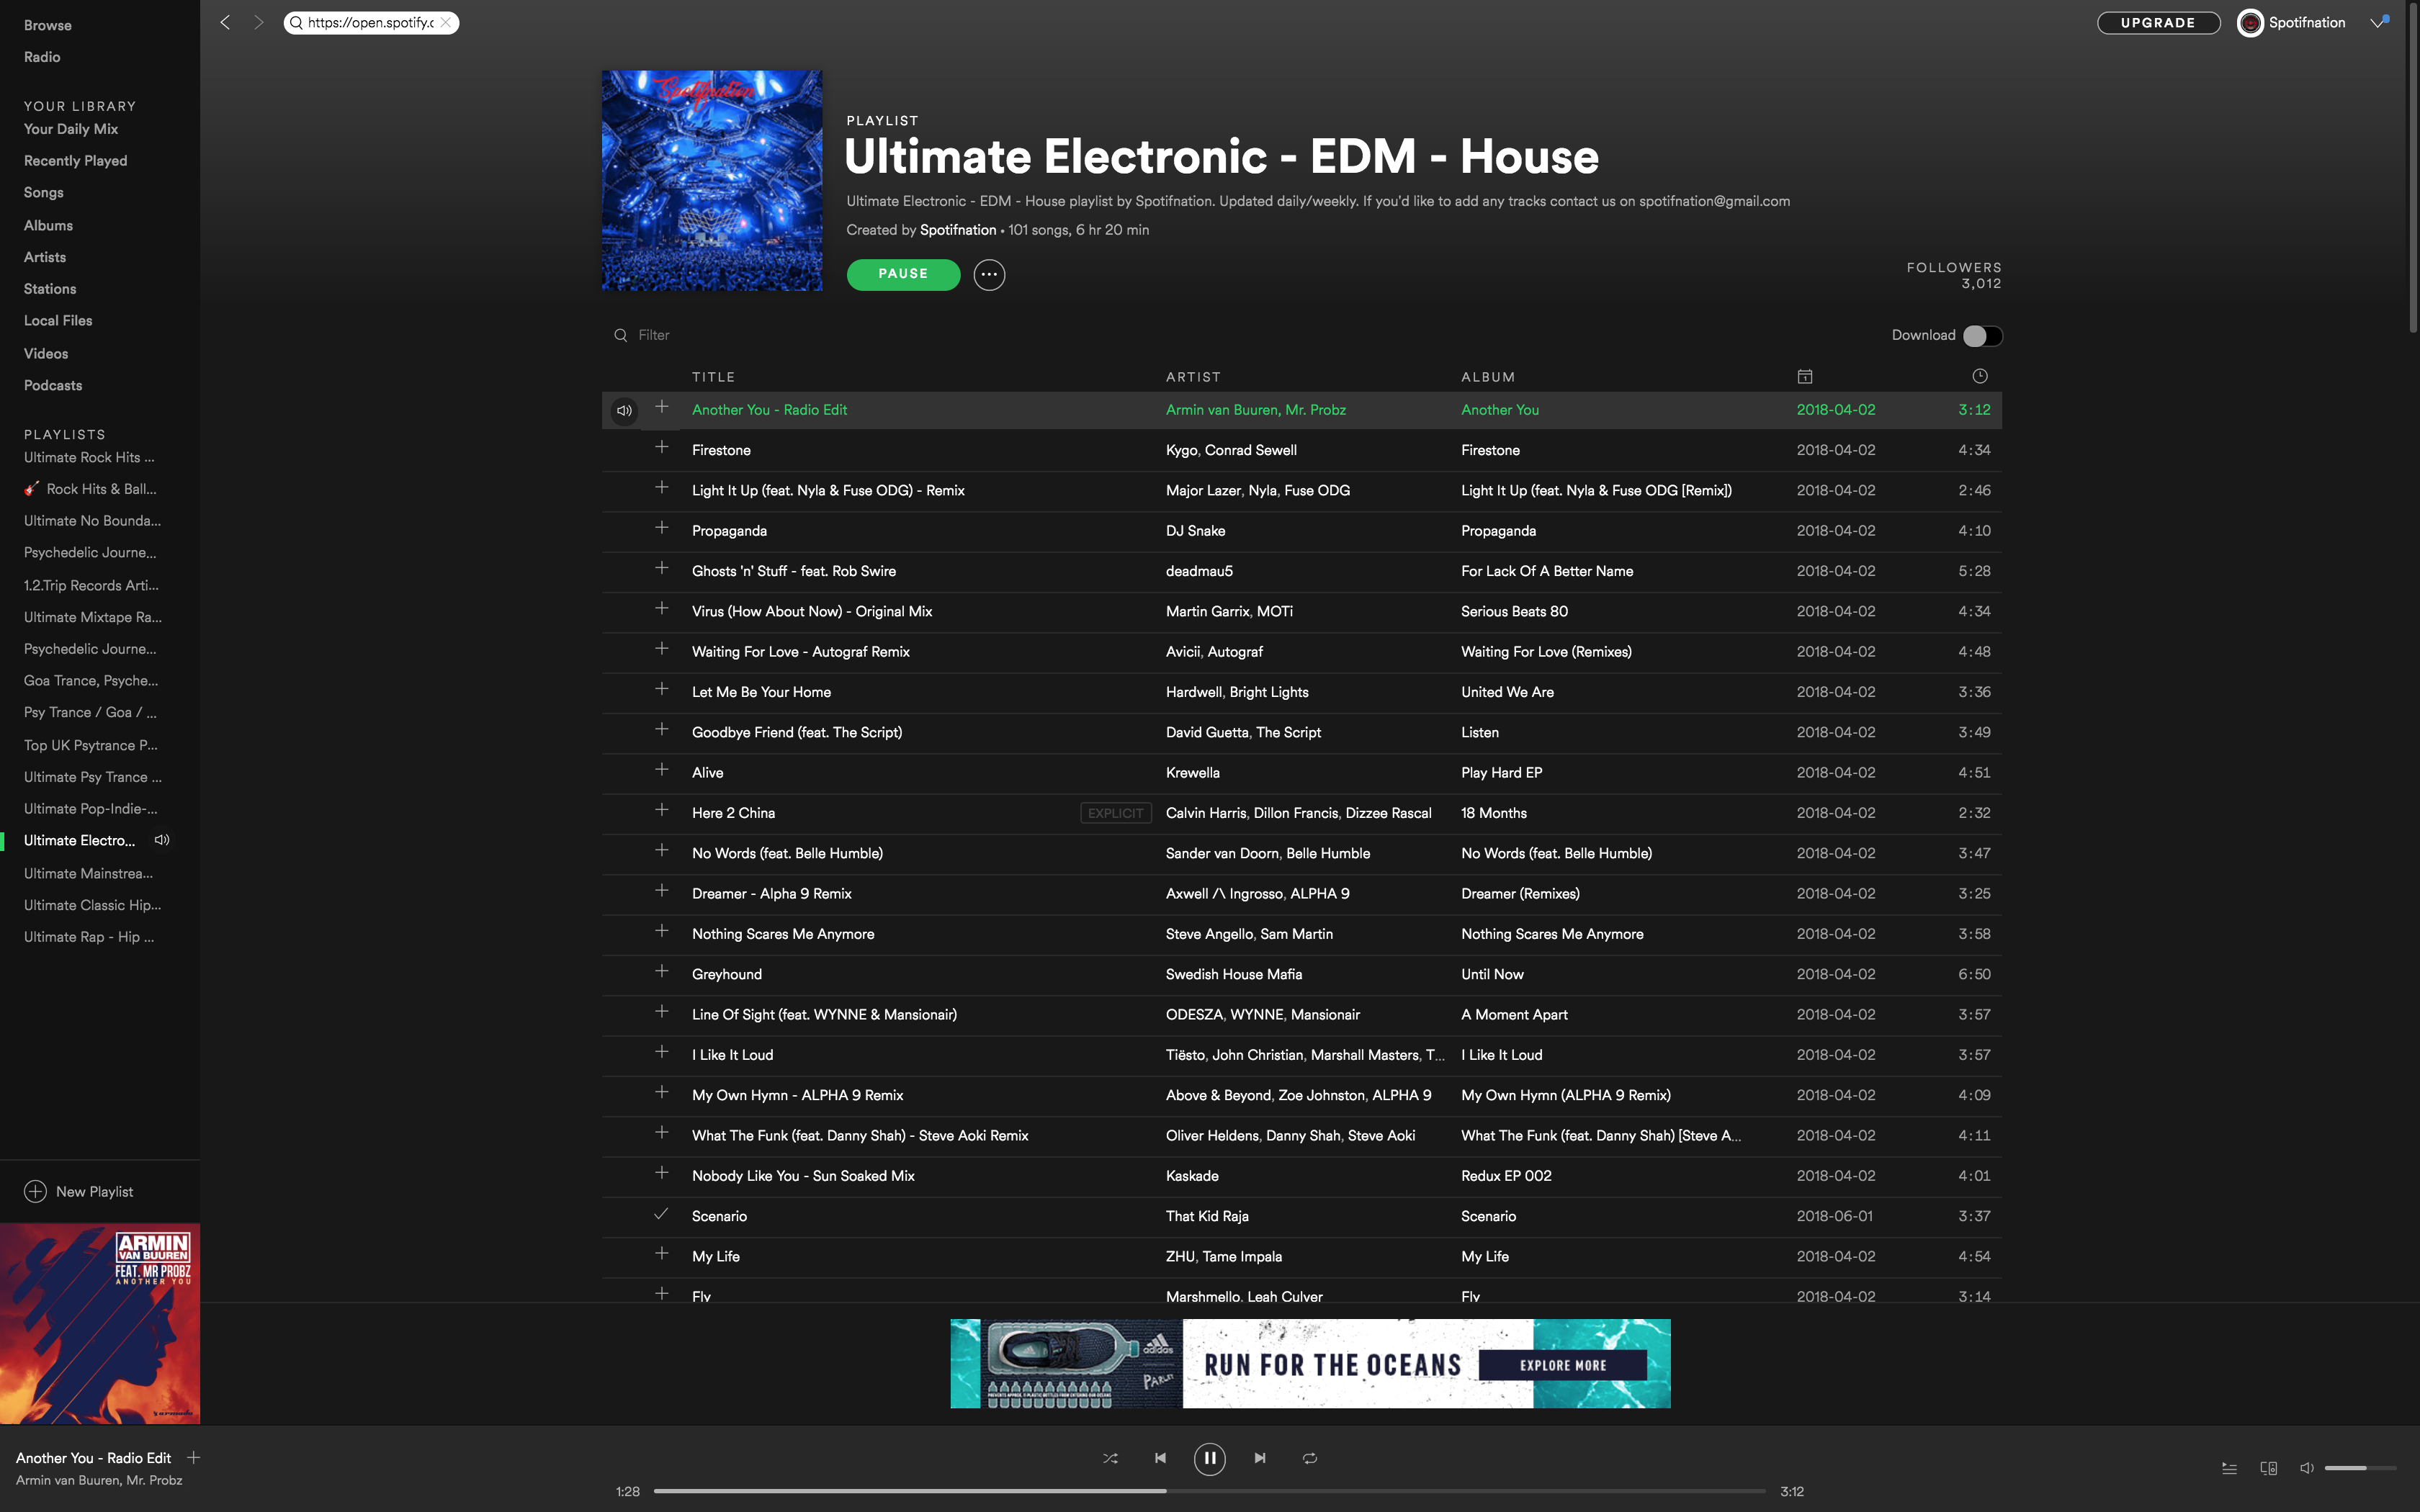Mute volume with the speaker icon
This screenshot has height=1512, width=2420.
tap(2306, 1468)
